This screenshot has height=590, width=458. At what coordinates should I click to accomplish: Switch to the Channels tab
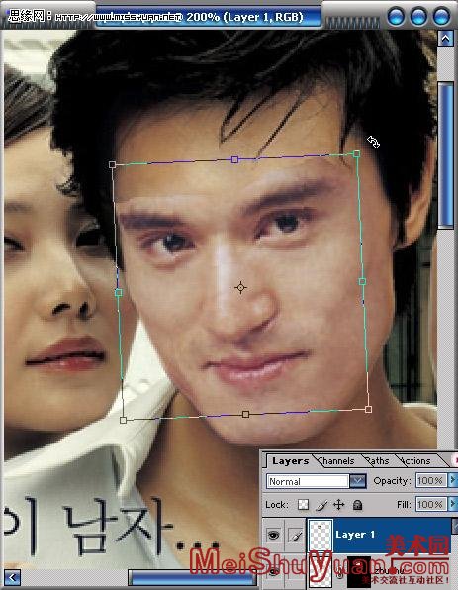(x=336, y=461)
